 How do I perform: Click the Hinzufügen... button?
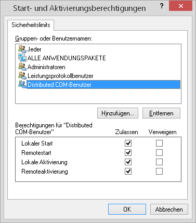[x=117, y=113]
